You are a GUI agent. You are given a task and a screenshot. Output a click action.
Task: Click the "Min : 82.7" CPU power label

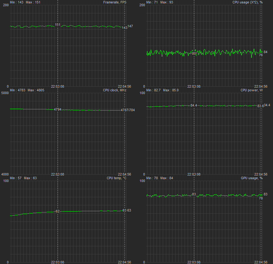coord(153,90)
